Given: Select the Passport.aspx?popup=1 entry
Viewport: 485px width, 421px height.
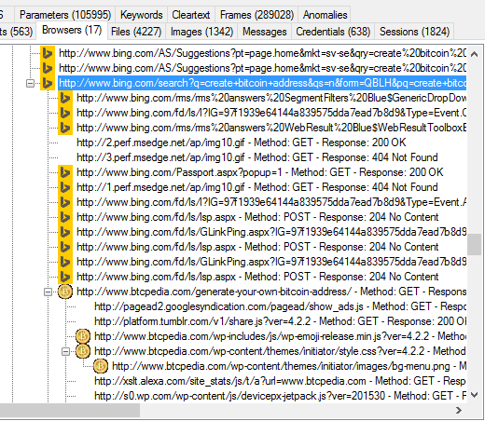Looking at the screenshot, I should click(x=260, y=172).
